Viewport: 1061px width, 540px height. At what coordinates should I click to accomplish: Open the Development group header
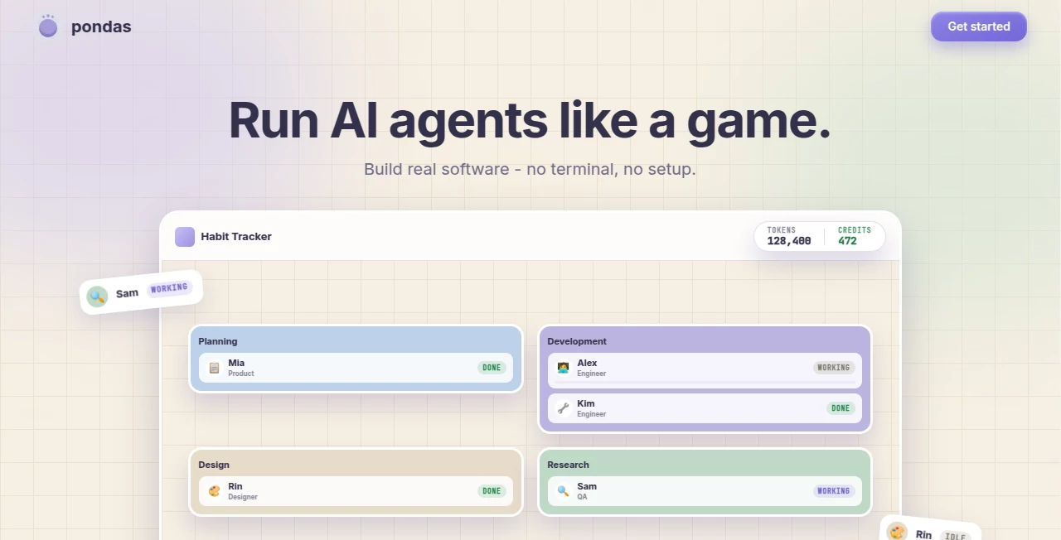click(x=577, y=341)
